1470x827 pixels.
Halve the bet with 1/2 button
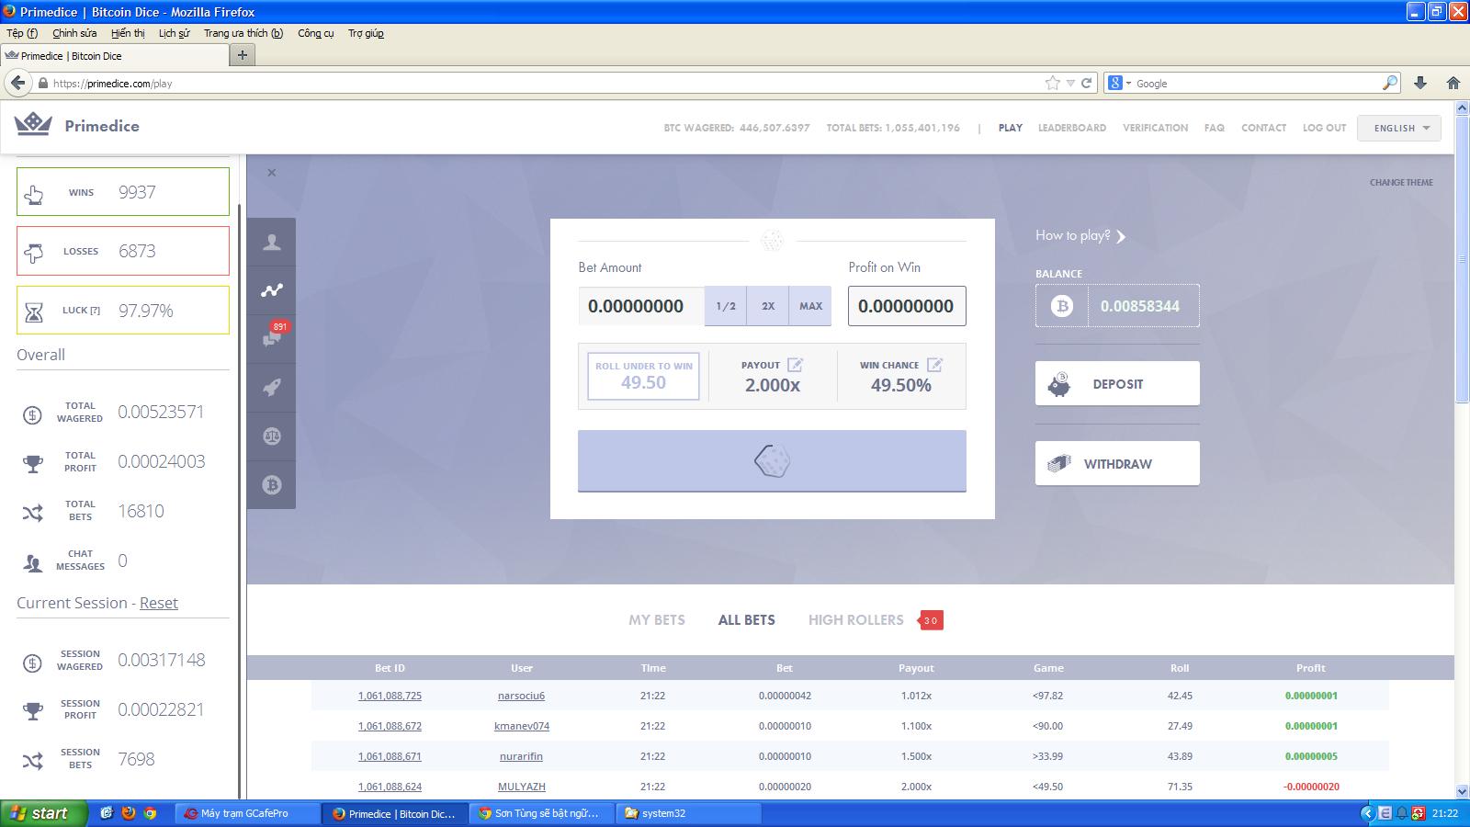[x=726, y=306]
